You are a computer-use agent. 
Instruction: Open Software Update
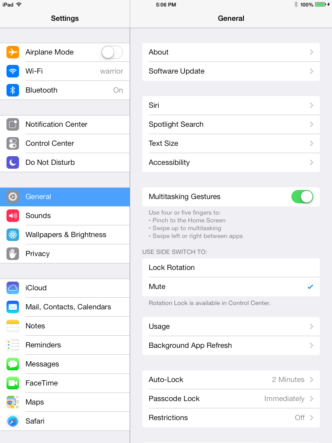click(x=231, y=71)
